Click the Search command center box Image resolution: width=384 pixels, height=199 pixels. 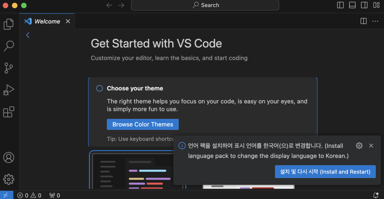(x=205, y=5)
